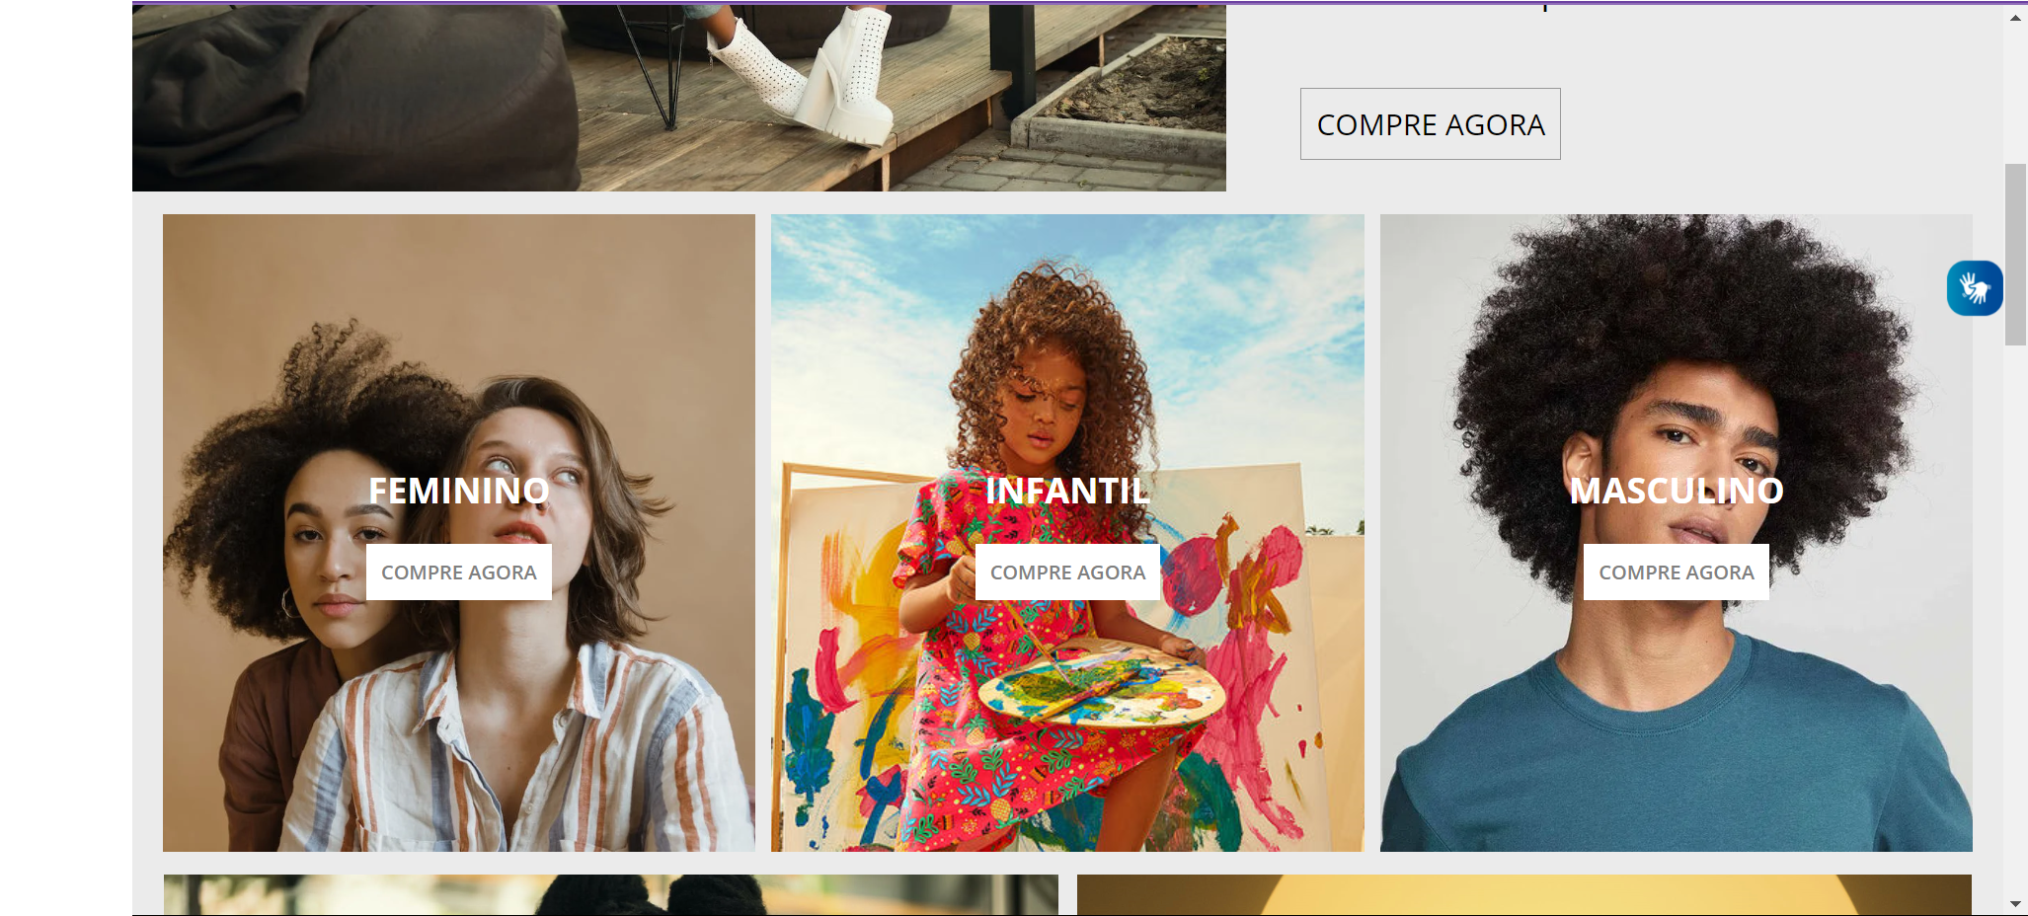2028x916 pixels.
Task: Click COMPRE AGORA under FEMININO
Action: [459, 572]
